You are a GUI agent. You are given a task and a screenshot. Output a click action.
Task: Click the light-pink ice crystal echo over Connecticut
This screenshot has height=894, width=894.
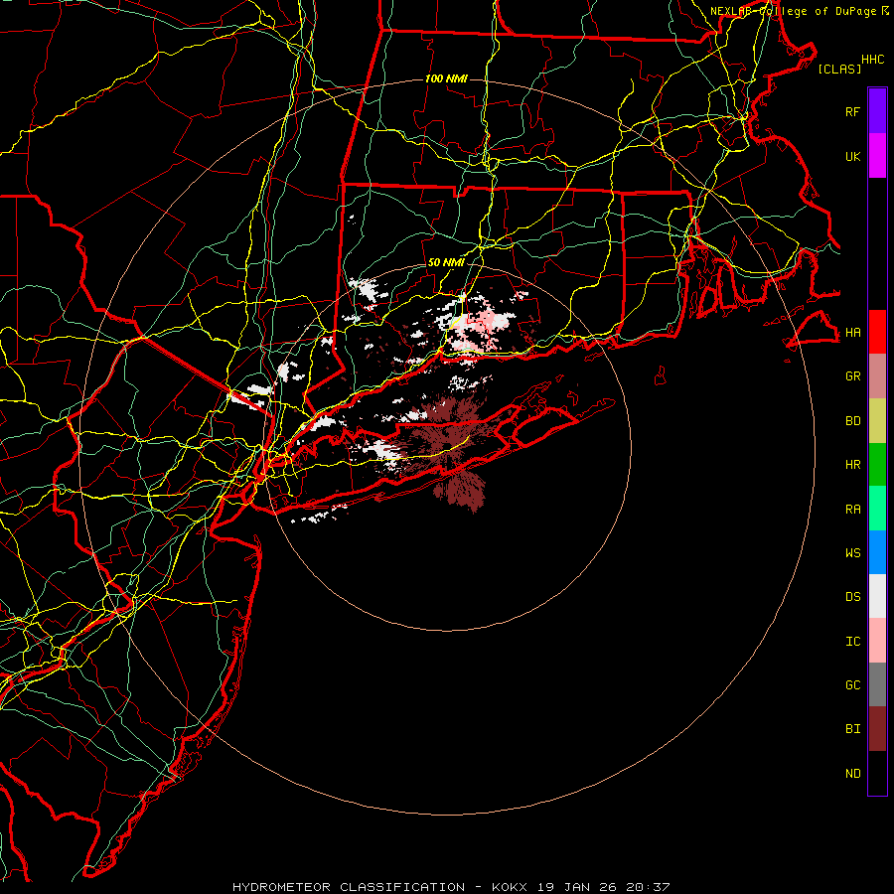point(478,331)
